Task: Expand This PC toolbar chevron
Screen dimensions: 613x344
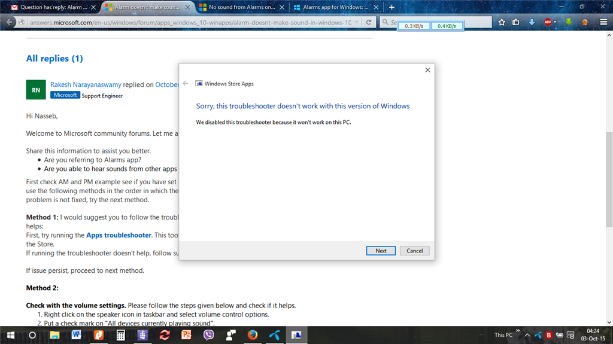Action: (x=518, y=331)
